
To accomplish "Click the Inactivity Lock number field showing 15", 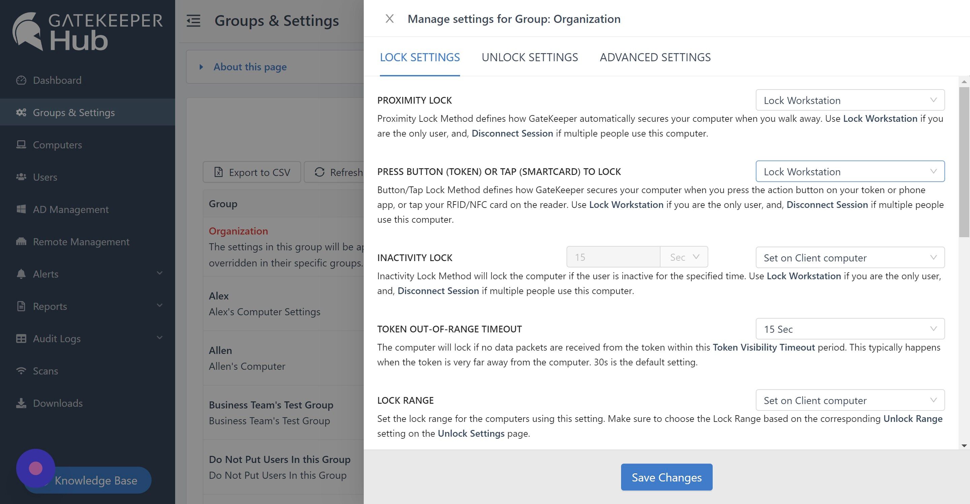I will (613, 257).
